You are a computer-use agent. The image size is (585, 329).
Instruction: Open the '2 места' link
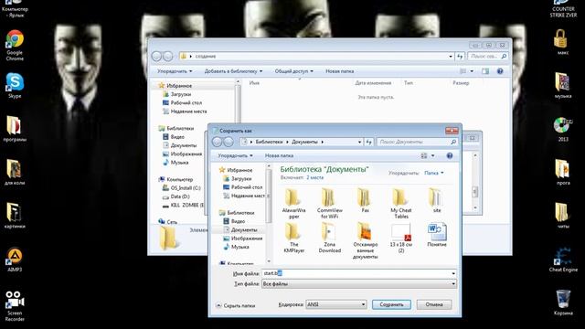click(314, 177)
